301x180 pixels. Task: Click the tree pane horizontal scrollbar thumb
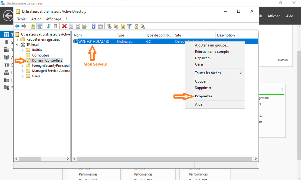pyautogui.click(x=30, y=159)
